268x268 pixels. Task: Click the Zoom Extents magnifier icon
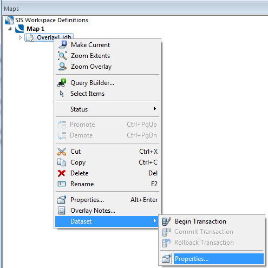tap(62, 56)
